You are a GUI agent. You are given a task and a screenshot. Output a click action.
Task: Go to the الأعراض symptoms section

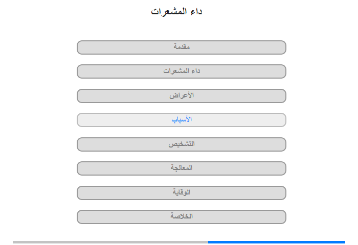(x=181, y=96)
